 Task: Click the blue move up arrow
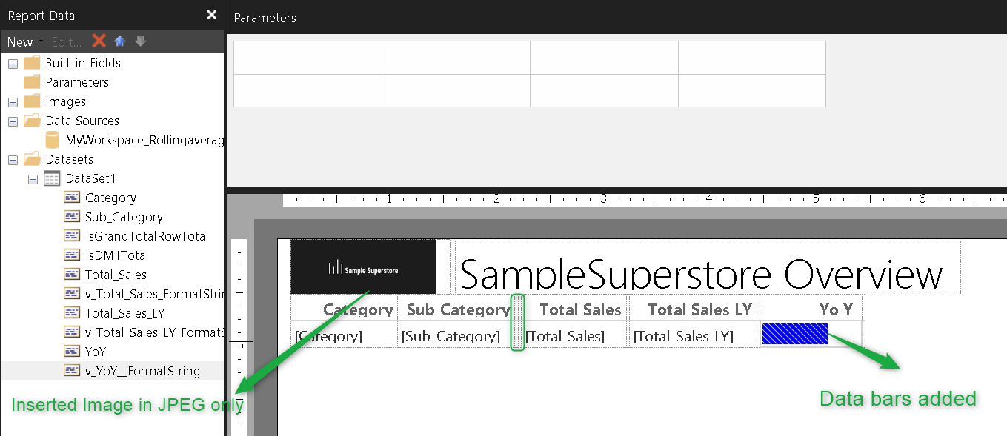pos(119,41)
